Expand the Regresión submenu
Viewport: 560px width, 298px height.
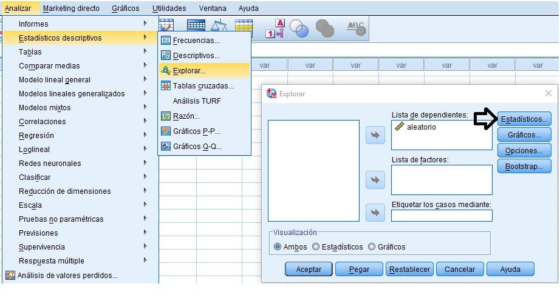click(x=145, y=134)
